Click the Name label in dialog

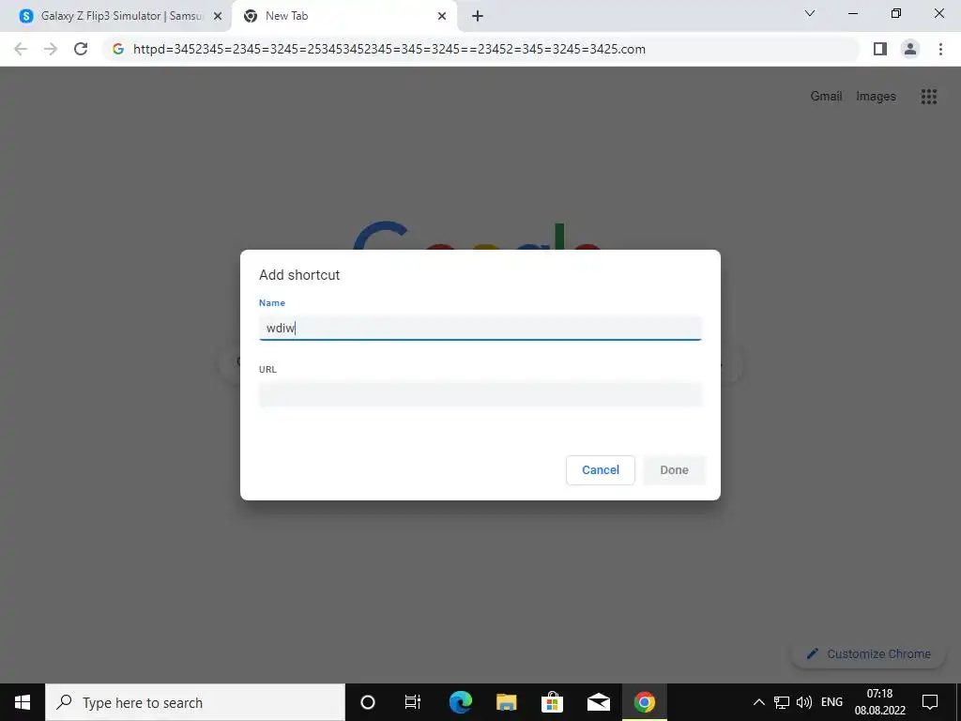(271, 303)
